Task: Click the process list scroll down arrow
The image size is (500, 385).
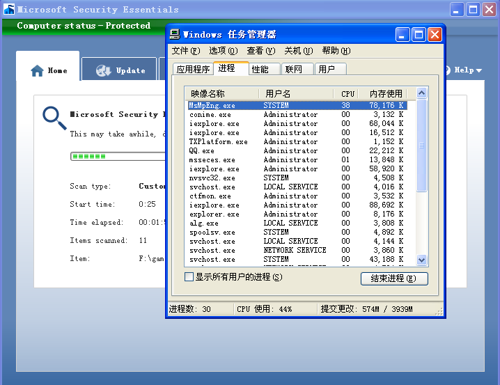Action: tap(421, 260)
